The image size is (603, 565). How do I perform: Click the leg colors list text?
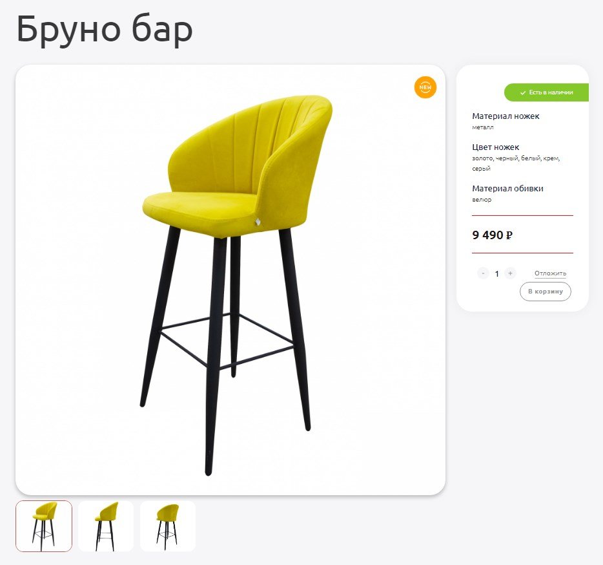tap(516, 164)
